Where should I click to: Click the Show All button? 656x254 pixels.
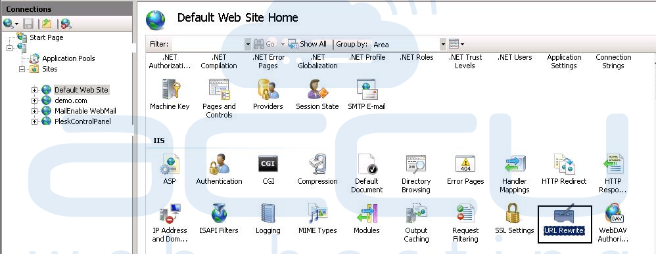click(308, 44)
